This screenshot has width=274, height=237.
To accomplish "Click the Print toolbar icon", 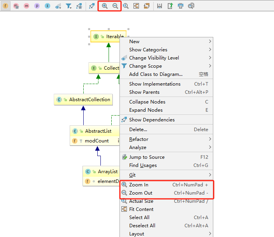I will [x=181, y=6].
